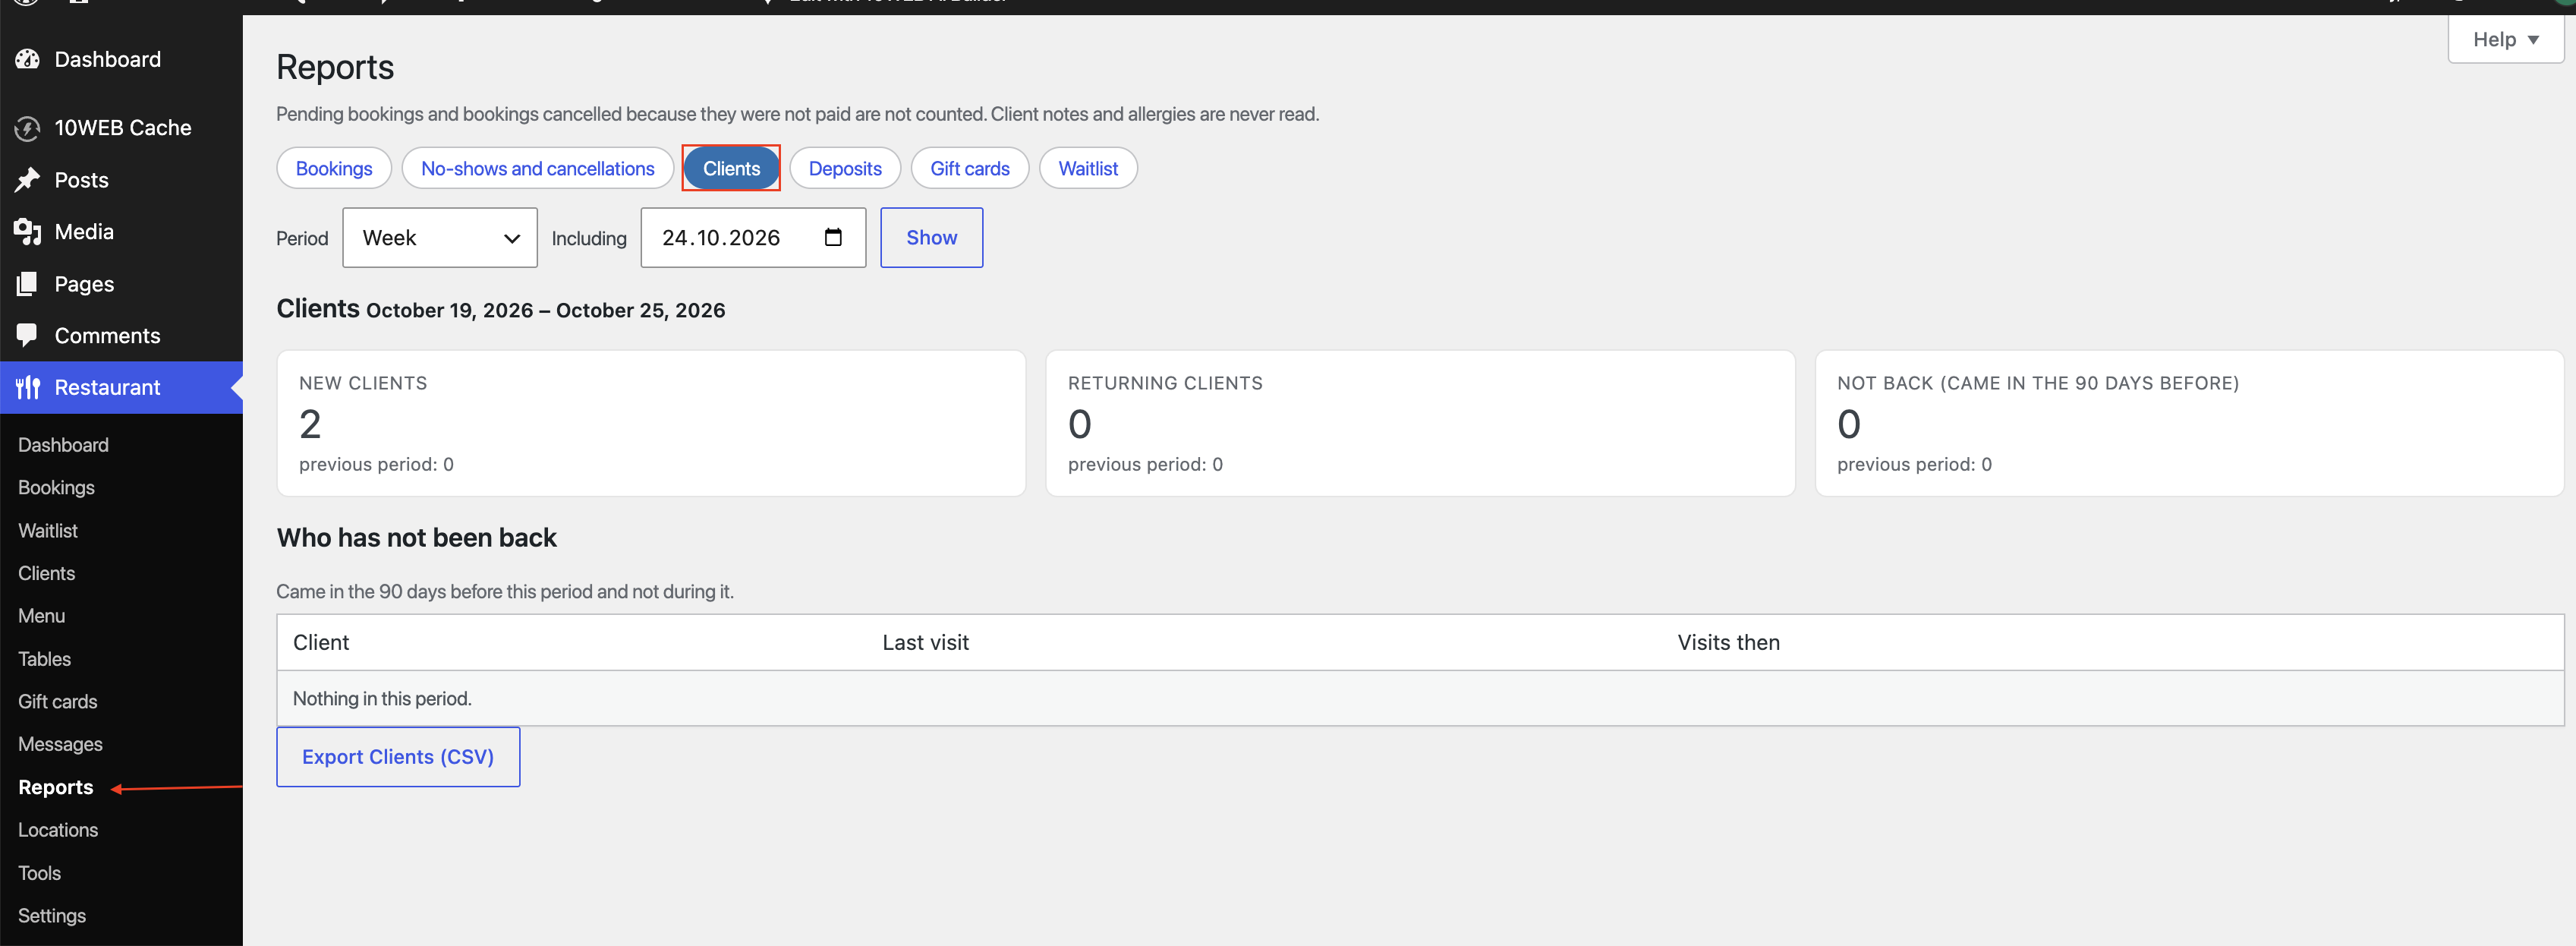The image size is (2576, 946).
Task: Open the Reports submenu item
Action: [56, 788]
